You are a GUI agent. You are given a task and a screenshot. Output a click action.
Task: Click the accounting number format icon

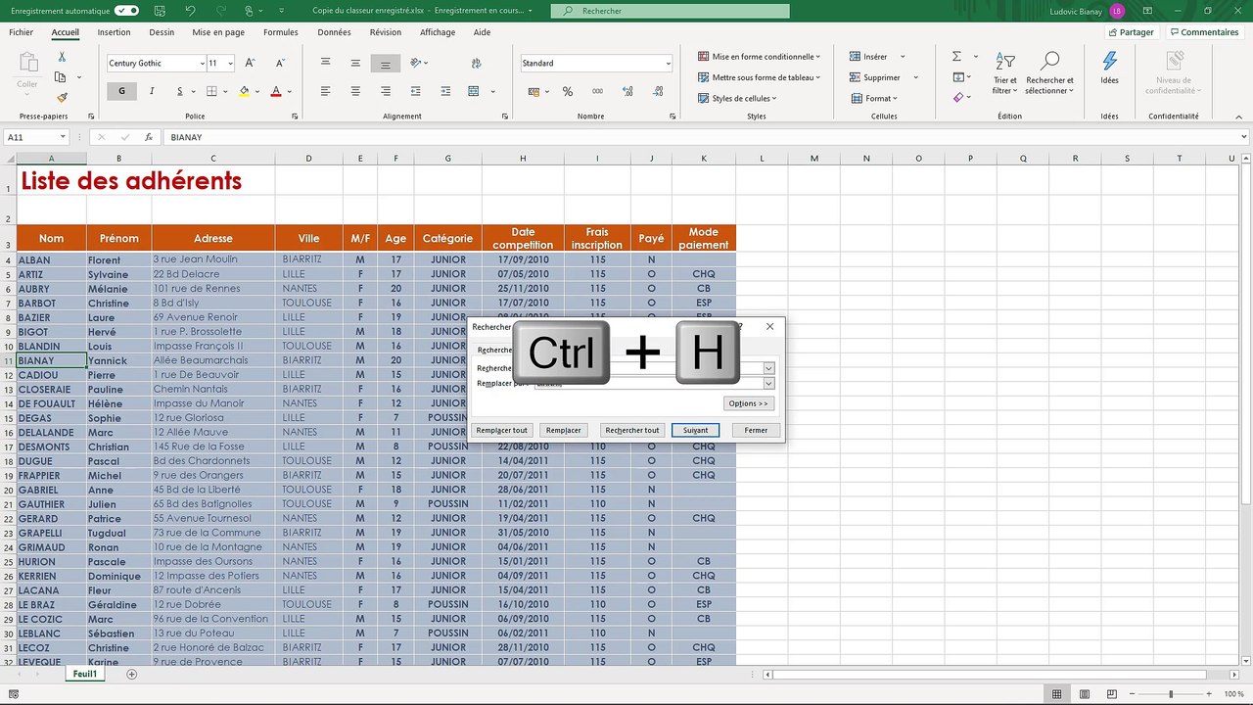click(x=534, y=91)
